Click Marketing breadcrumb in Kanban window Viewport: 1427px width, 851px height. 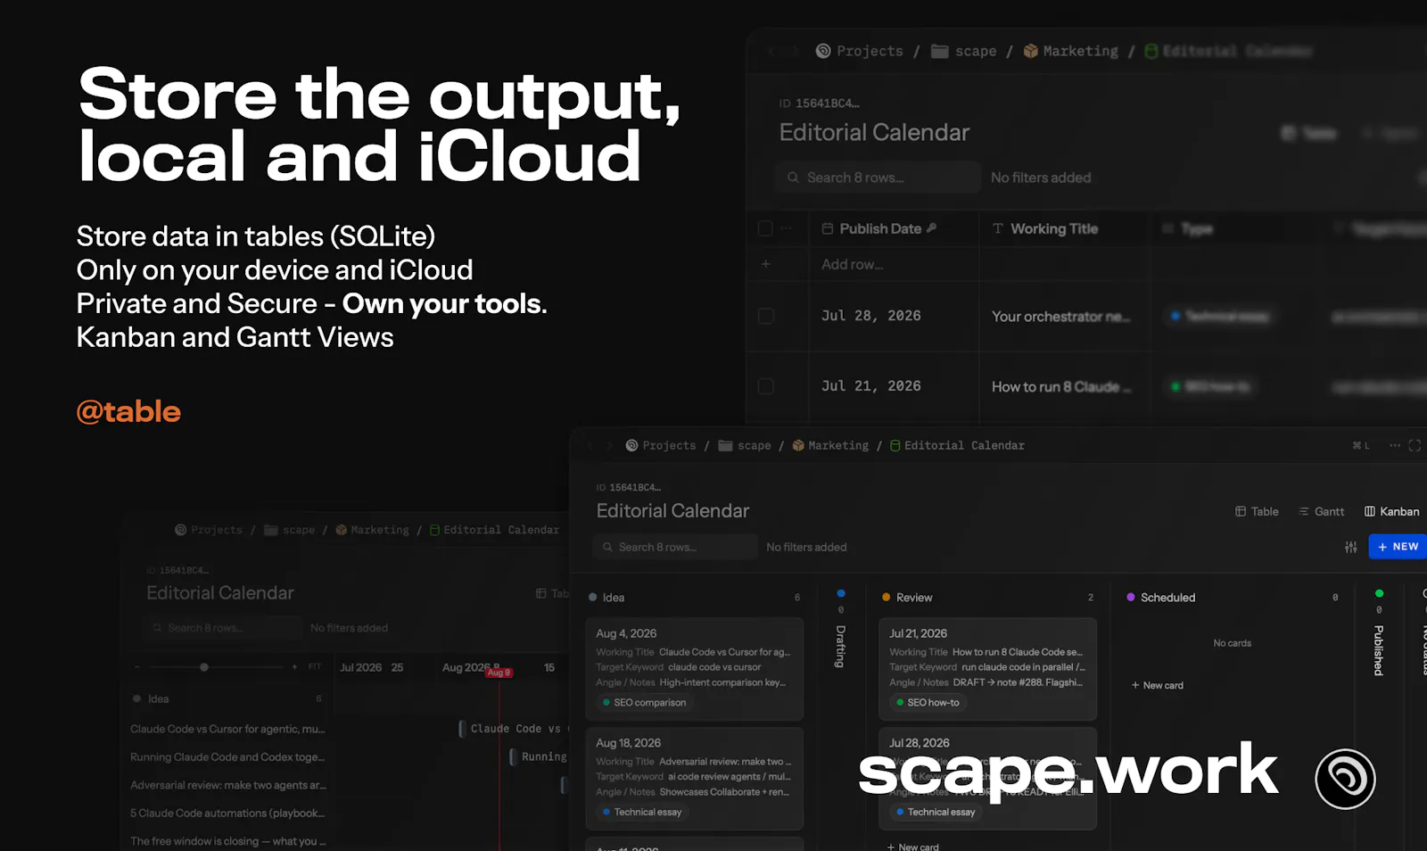(x=838, y=445)
